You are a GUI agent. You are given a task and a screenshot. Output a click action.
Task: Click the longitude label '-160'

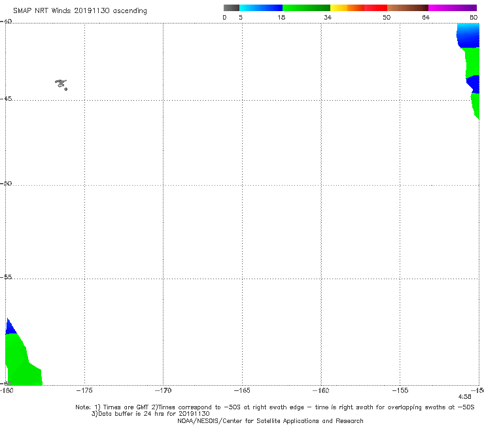(x=320, y=390)
